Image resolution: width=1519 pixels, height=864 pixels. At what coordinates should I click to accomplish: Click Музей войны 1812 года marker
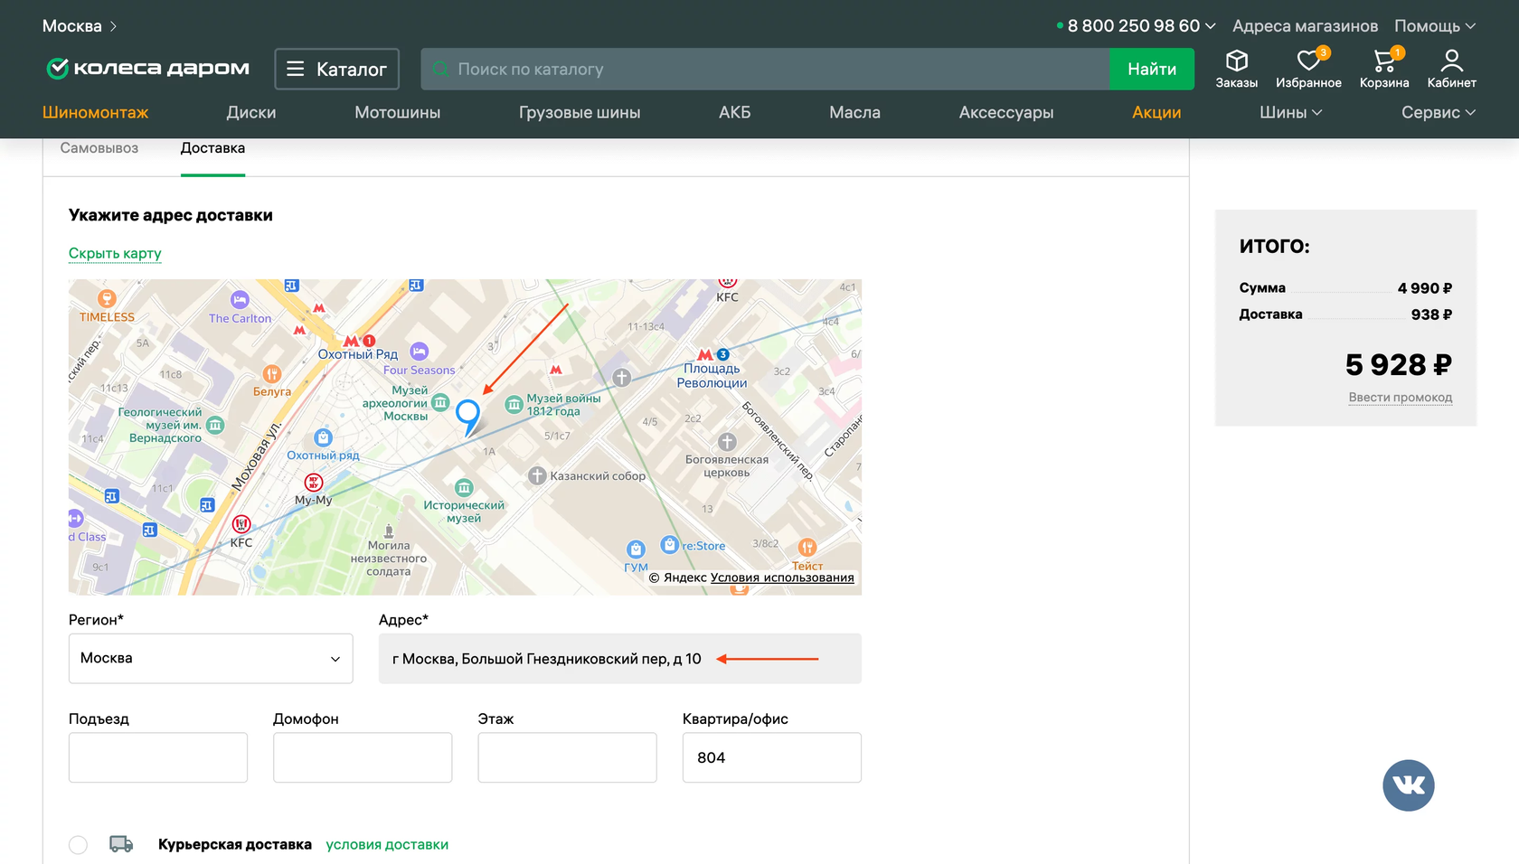click(514, 404)
